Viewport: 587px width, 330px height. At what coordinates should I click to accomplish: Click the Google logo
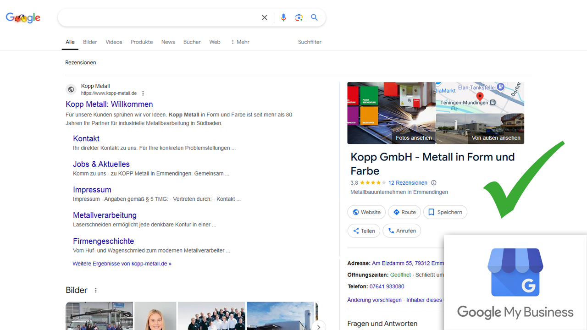(x=23, y=18)
